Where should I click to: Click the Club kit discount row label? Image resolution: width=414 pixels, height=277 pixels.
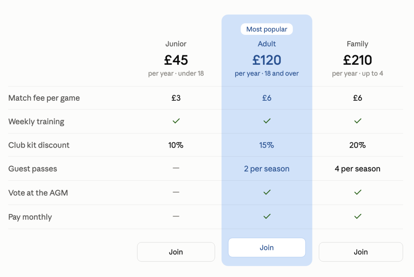39,145
